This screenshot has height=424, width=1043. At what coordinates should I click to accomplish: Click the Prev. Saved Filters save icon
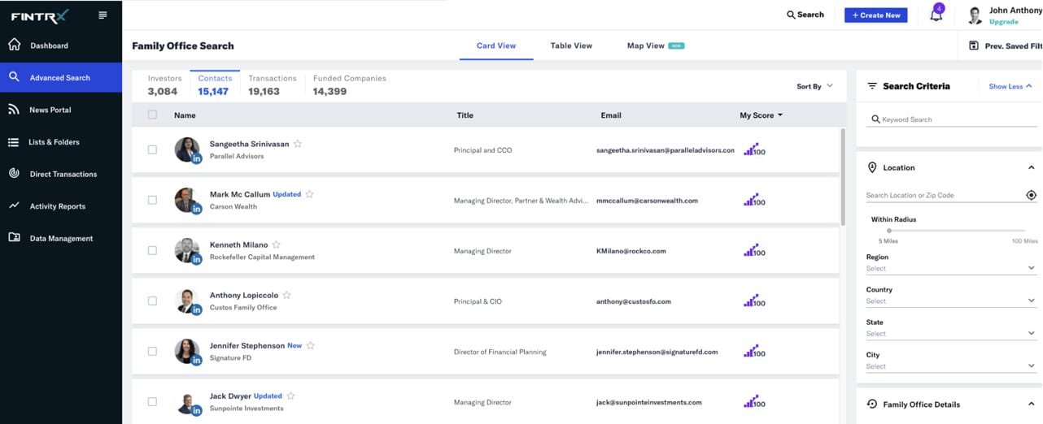(x=973, y=45)
